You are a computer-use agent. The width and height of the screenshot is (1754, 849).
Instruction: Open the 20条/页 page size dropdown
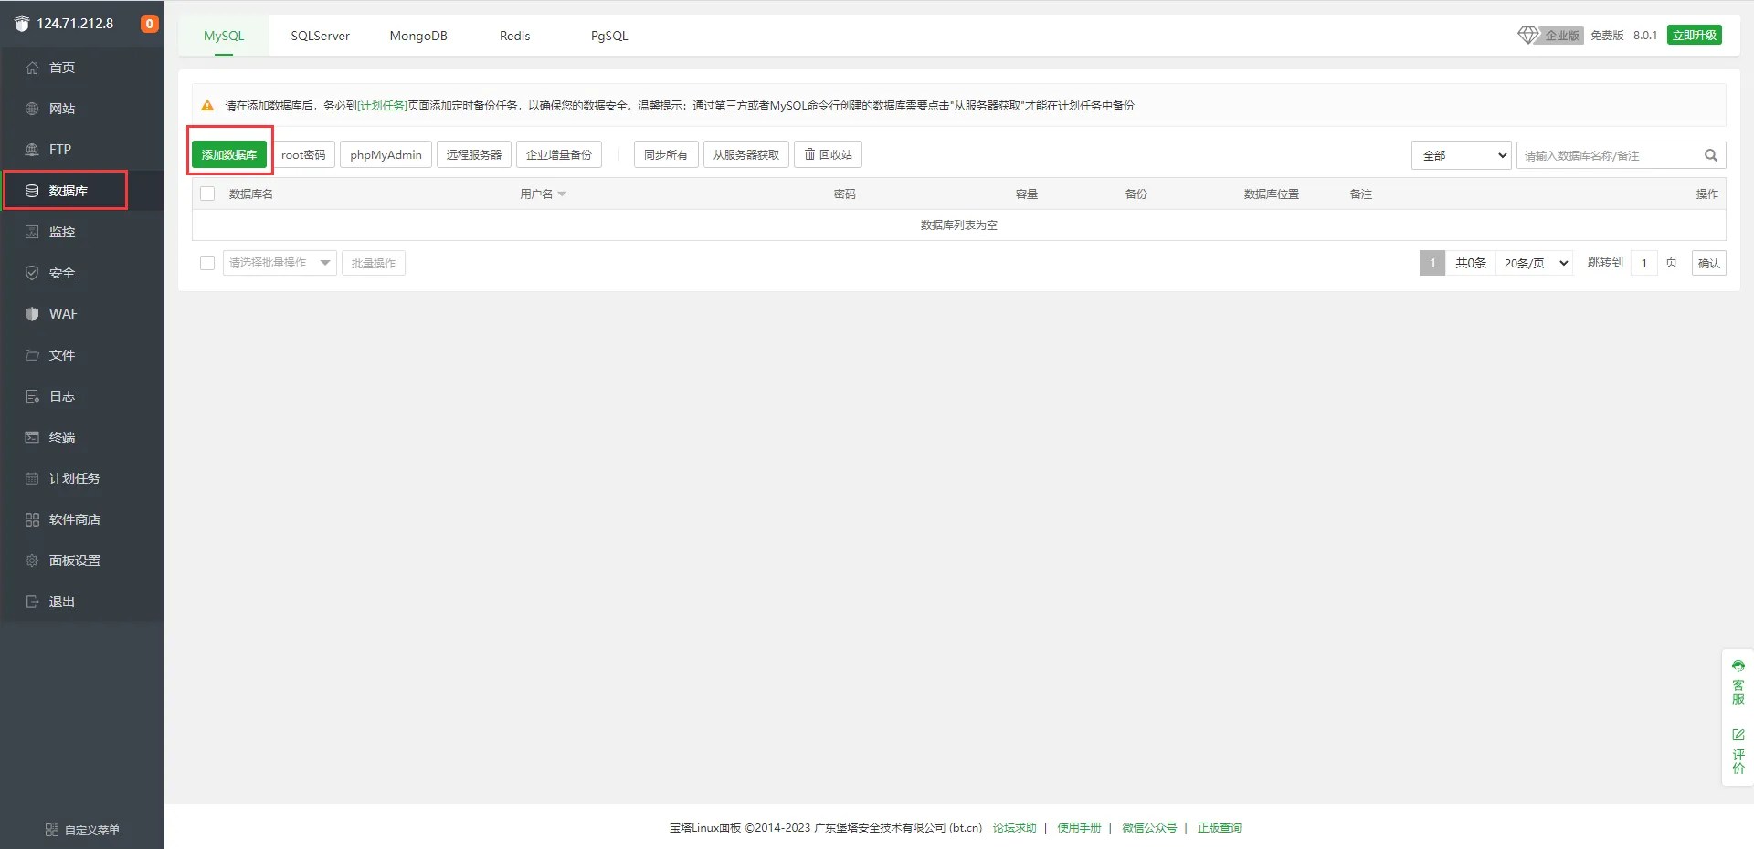click(x=1535, y=263)
